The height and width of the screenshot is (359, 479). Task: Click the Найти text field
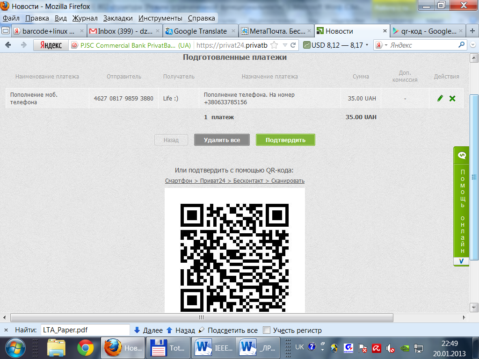click(x=85, y=330)
